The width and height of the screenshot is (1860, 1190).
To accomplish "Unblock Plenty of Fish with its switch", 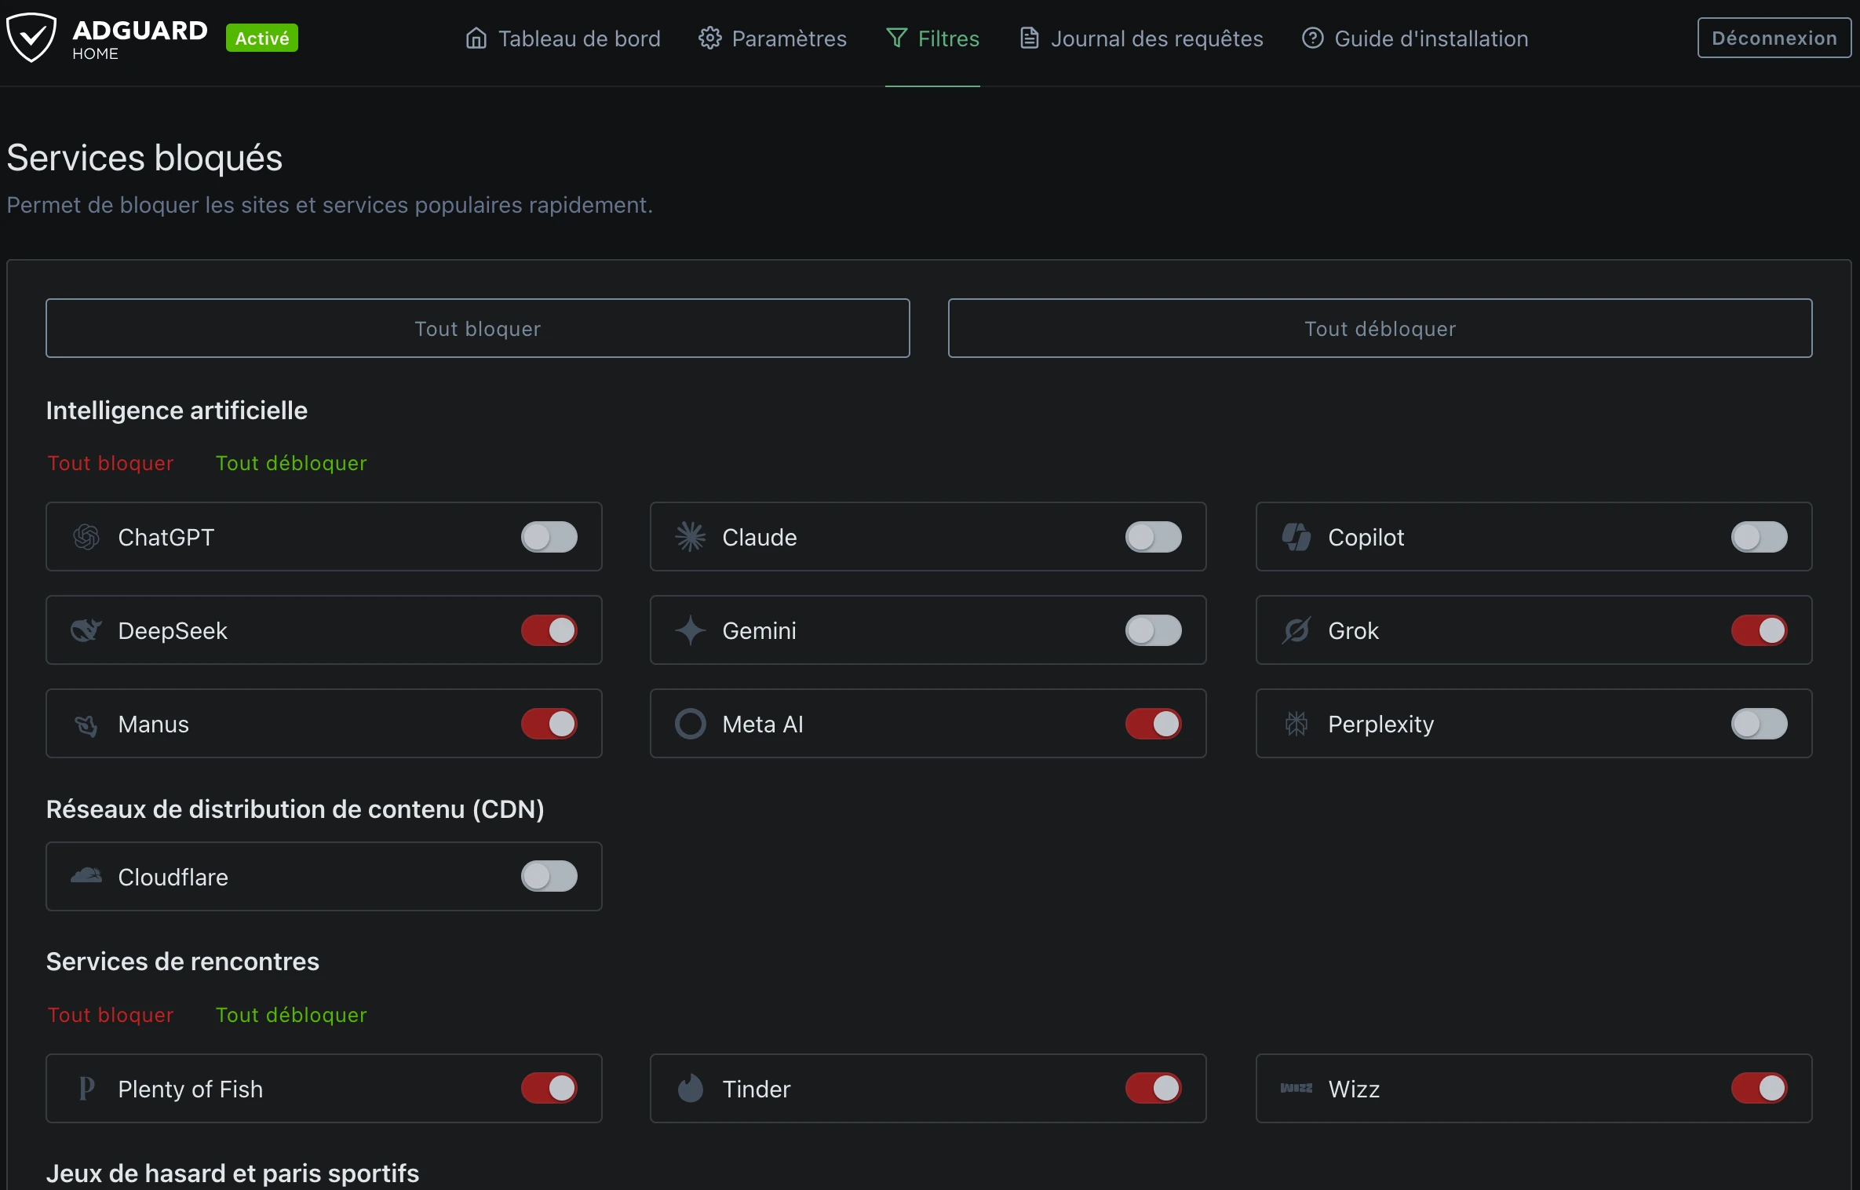I will (549, 1088).
